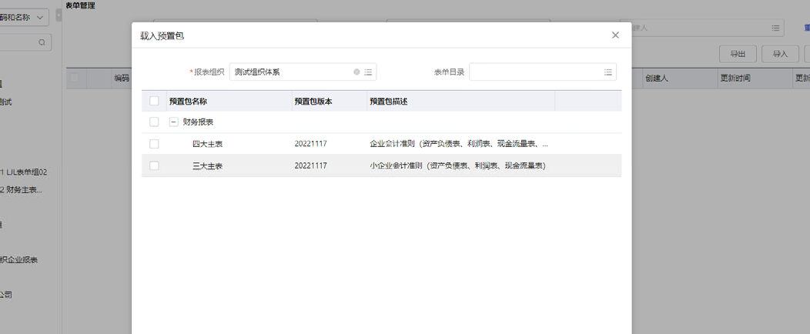This screenshot has width=810, height=334.
Task: Select the 四大主表 package name
Action: coord(208,144)
